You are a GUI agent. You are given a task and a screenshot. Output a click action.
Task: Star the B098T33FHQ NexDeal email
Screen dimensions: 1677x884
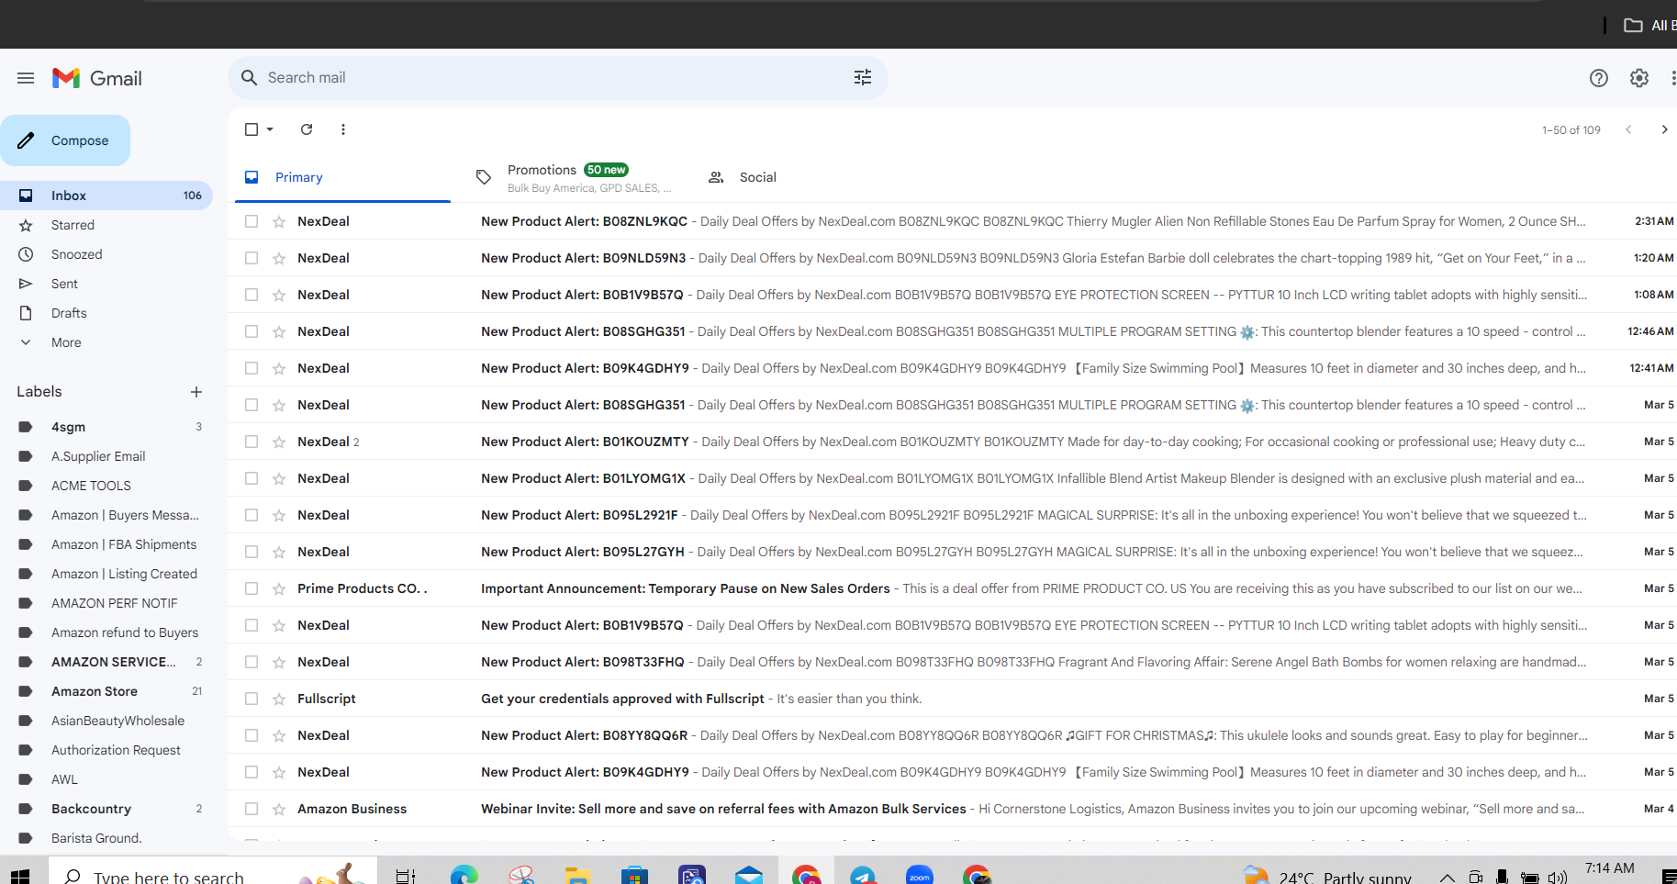[279, 662]
